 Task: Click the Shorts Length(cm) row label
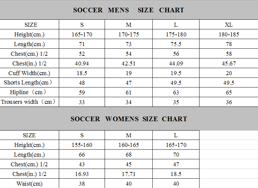point(29,83)
